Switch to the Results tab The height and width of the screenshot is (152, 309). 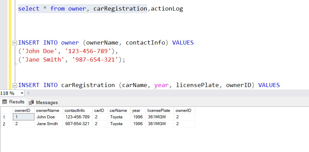(x=13, y=102)
